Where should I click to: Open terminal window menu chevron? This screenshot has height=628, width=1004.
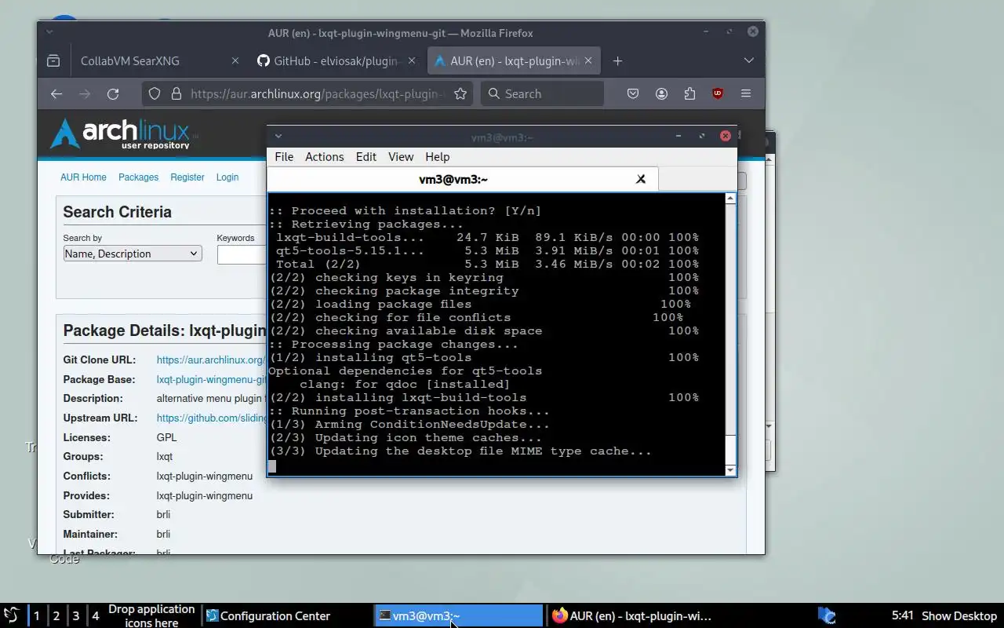point(278,136)
